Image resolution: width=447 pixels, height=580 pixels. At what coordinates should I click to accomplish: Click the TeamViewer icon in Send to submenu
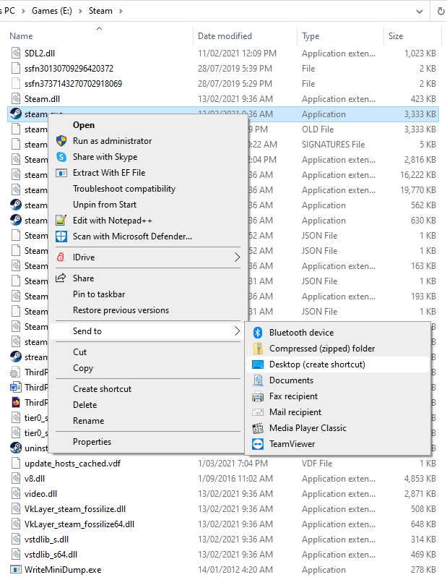[258, 444]
